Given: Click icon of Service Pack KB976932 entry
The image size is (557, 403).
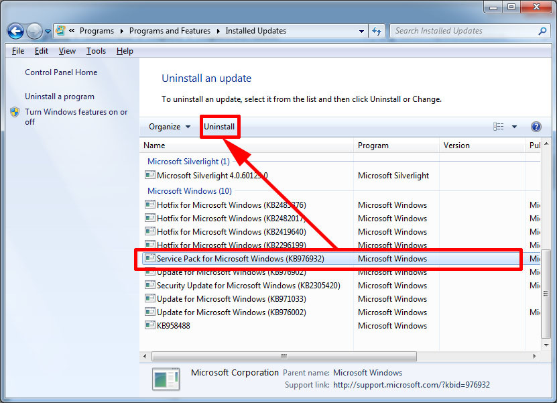Looking at the screenshot, I should click(150, 258).
